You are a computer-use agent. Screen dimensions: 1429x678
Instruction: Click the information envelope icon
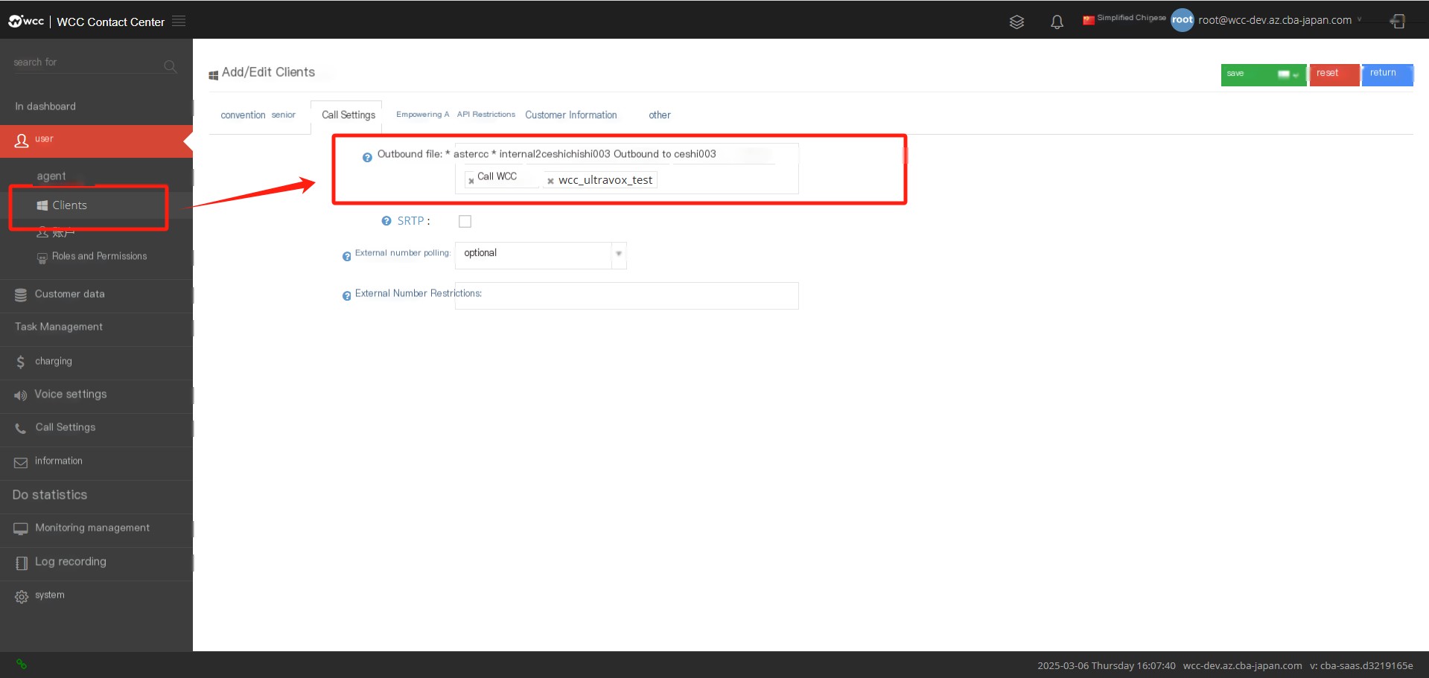tap(21, 463)
